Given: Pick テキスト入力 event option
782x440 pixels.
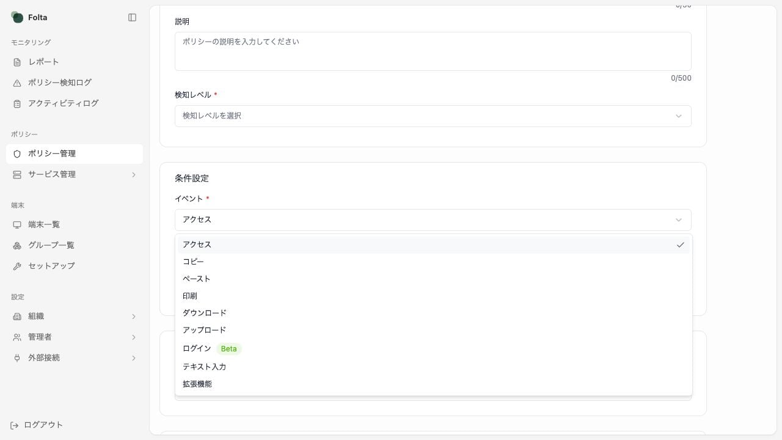Looking at the screenshot, I should (433, 367).
